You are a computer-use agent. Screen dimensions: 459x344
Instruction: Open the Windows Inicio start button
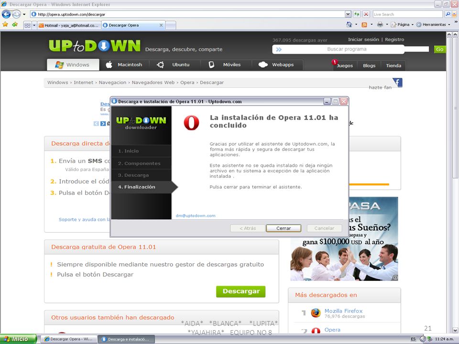coord(19,339)
